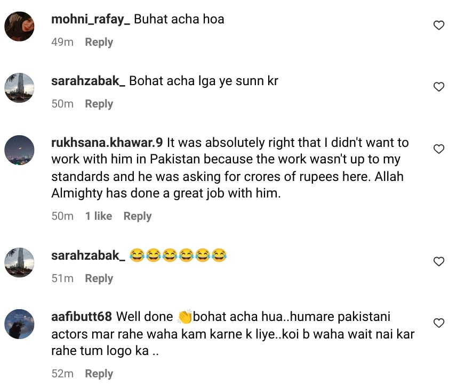Viewport: 449px width, 388px height.
Task: Open aafibutt68's profile avatar
Action: point(19,324)
